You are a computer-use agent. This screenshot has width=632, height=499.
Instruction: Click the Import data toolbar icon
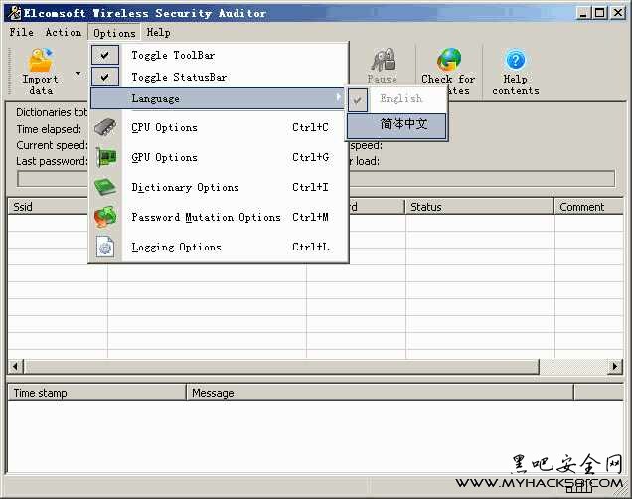[40, 60]
